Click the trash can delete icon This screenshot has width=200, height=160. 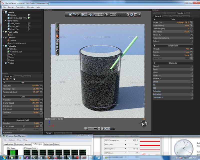(x=107, y=15)
